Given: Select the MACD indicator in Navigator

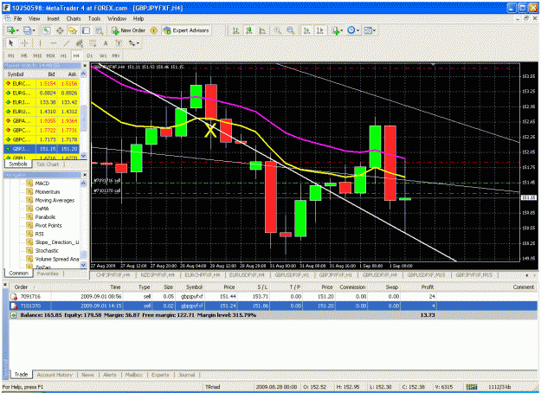Looking at the screenshot, I should pyautogui.click(x=42, y=184).
